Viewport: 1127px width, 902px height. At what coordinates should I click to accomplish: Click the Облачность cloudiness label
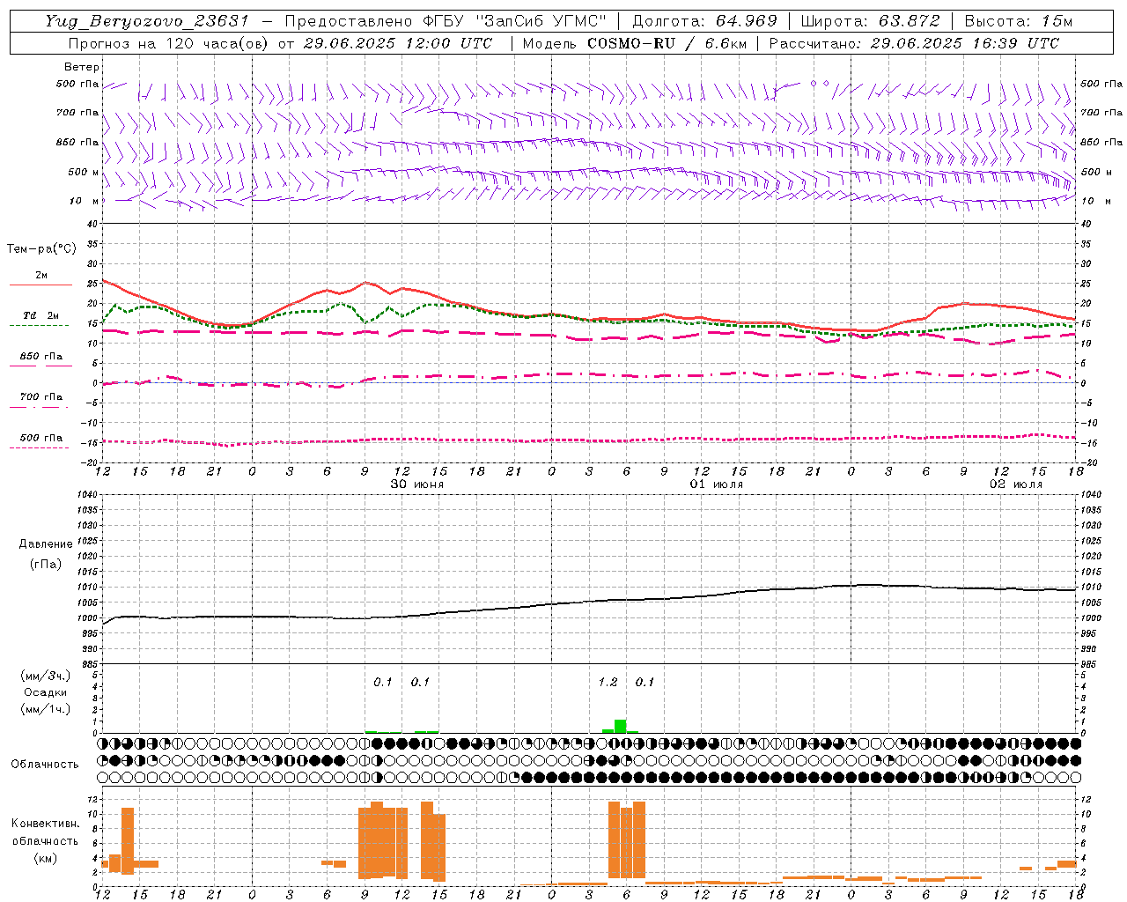click(45, 765)
